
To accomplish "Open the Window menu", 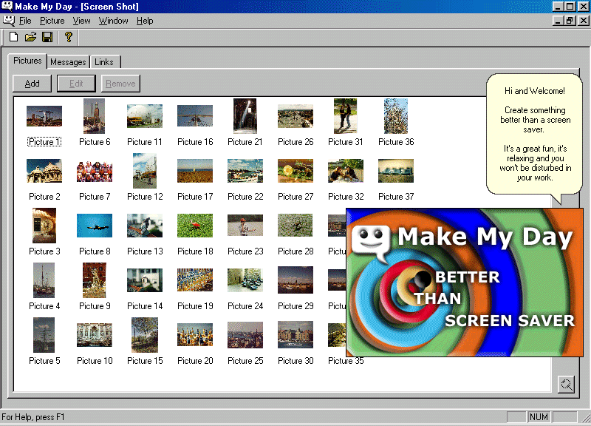I will 114,21.
